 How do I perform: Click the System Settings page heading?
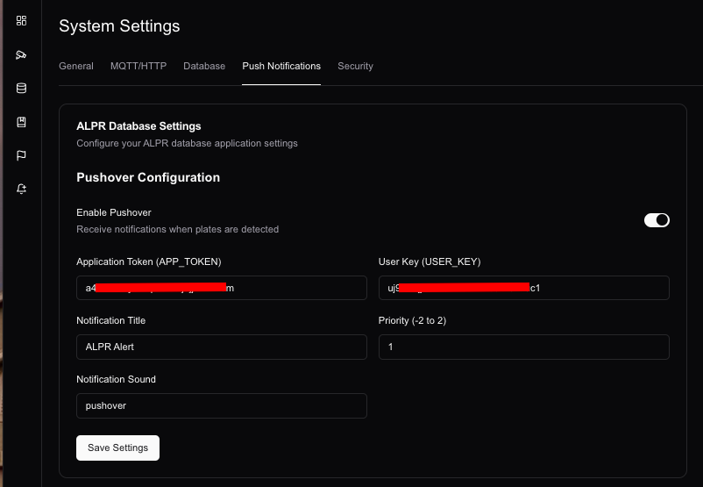(x=119, y=26)
